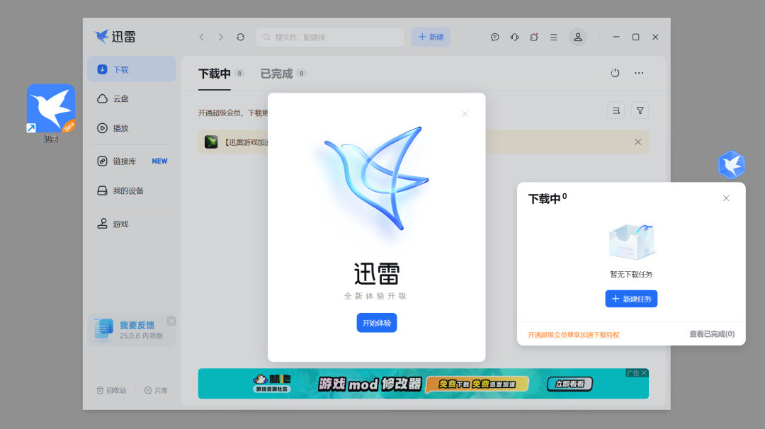Select 下载 in the sidebar
Image resolution: width=765 pixels, height=429 pixels.
tap(132, 69)
